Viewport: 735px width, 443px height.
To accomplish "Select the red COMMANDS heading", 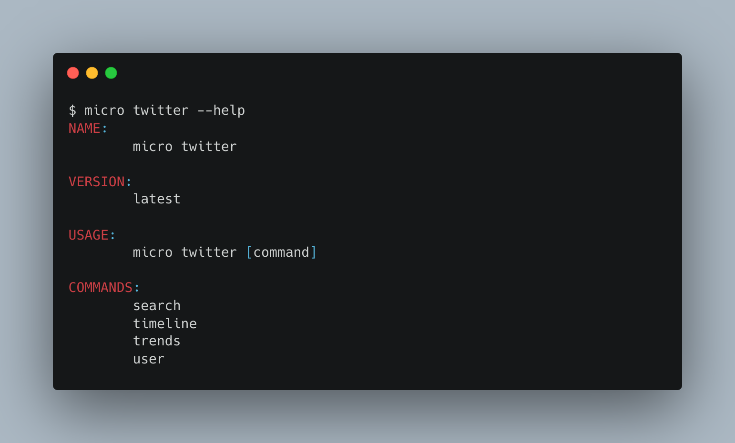I will (101, 288).
